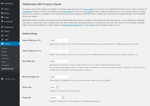The height and width of the screenshot is (106, 150).
Task: Click the Pages icon in sidebar
Action: pos(2,18)
